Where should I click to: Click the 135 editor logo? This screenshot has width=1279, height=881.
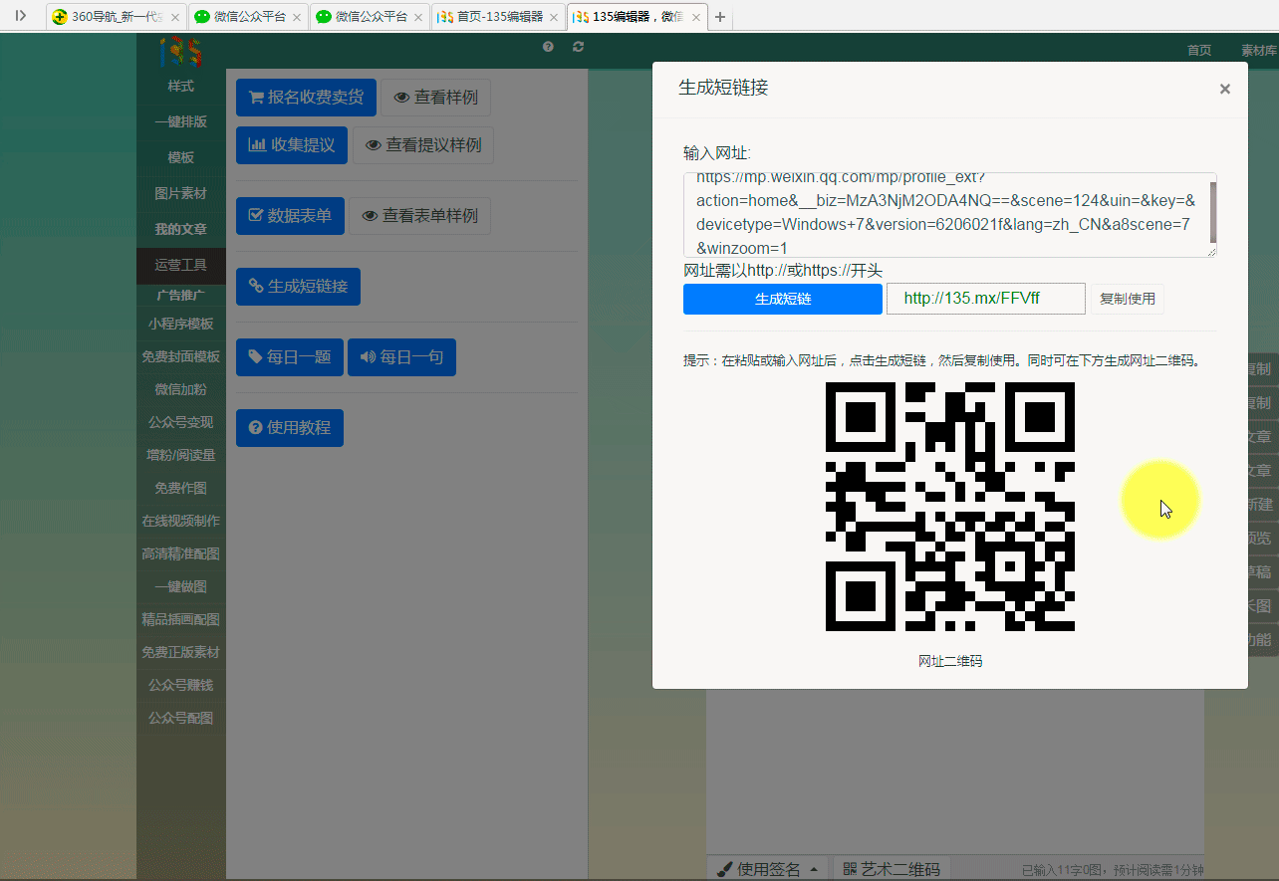click(x=180, y=52)
